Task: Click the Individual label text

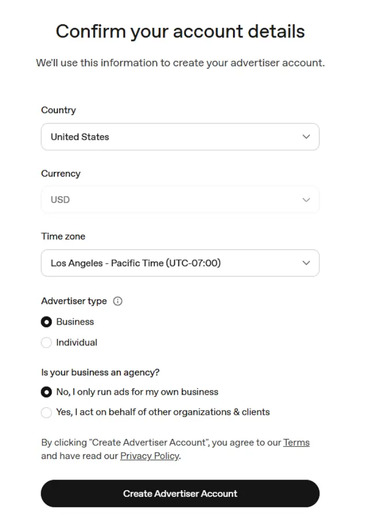Action: click(76, 343)
